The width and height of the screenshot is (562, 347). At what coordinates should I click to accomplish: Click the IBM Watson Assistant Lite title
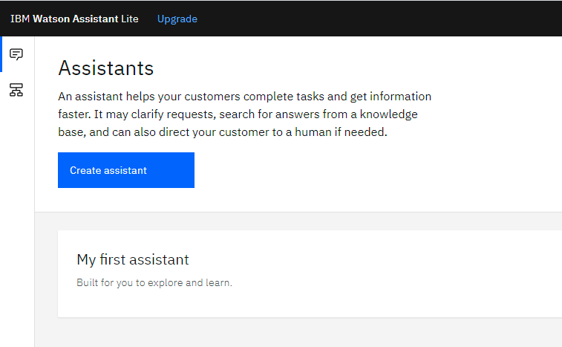click(74, 19)
